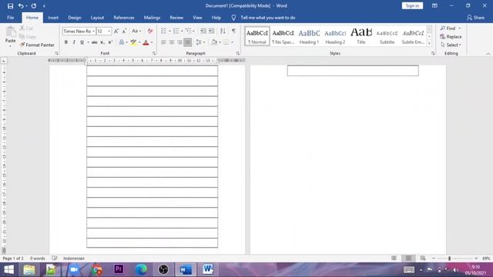The image size is (493, 277).
Task: Open the font size dropdown
Action: tap(109, 31)
